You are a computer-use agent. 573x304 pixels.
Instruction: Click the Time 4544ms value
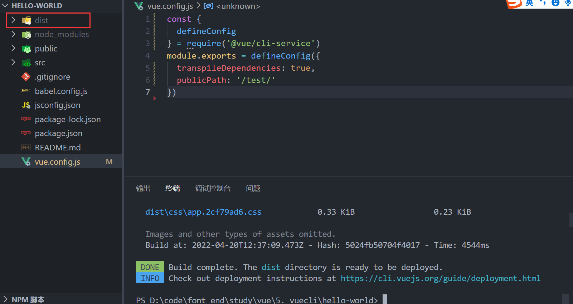(x=476, y=245)
